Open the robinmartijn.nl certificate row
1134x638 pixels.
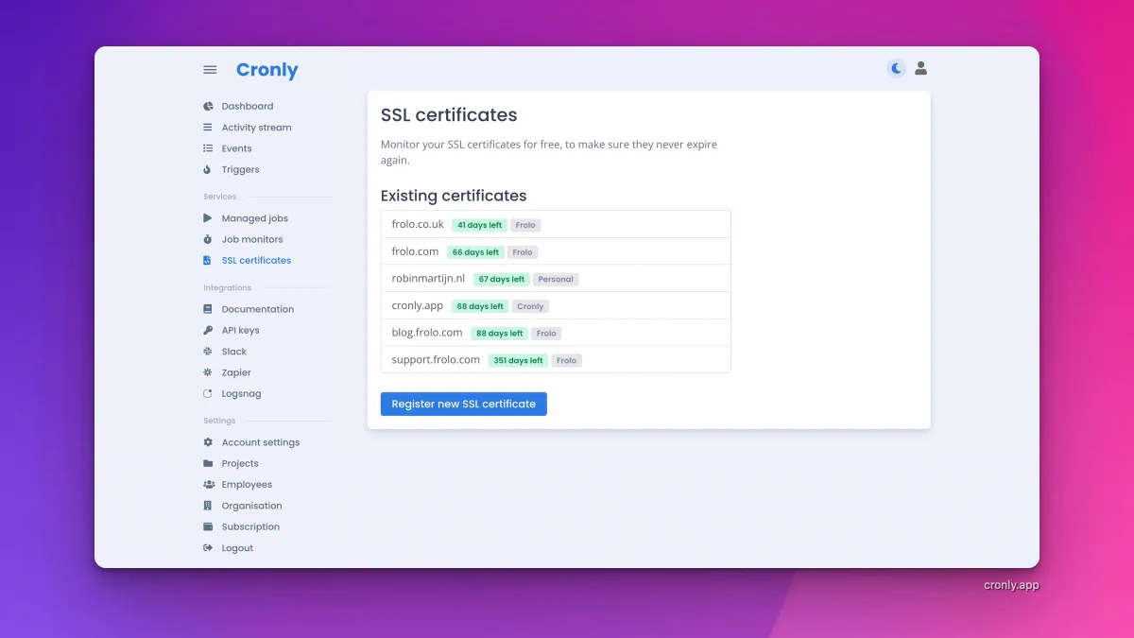click(x=556, y=279)
